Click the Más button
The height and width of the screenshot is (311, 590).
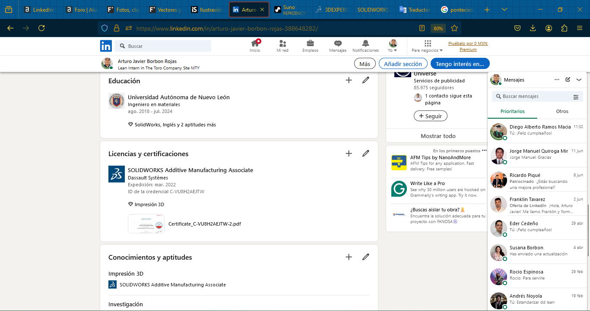(x=365, y=64)
